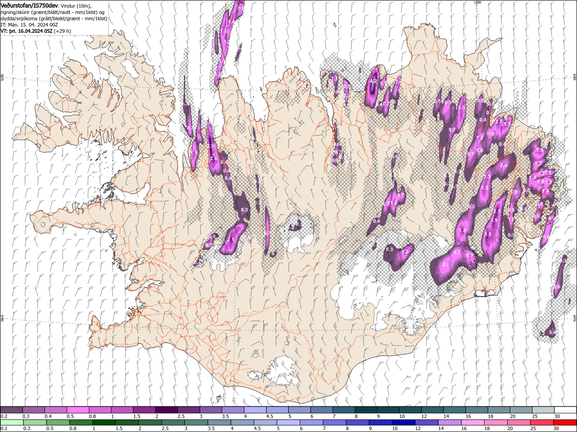Click upper legend swatch between 0.3 and 0.4
This screenshot has width=577, height=432.
[x=33, y=410]
